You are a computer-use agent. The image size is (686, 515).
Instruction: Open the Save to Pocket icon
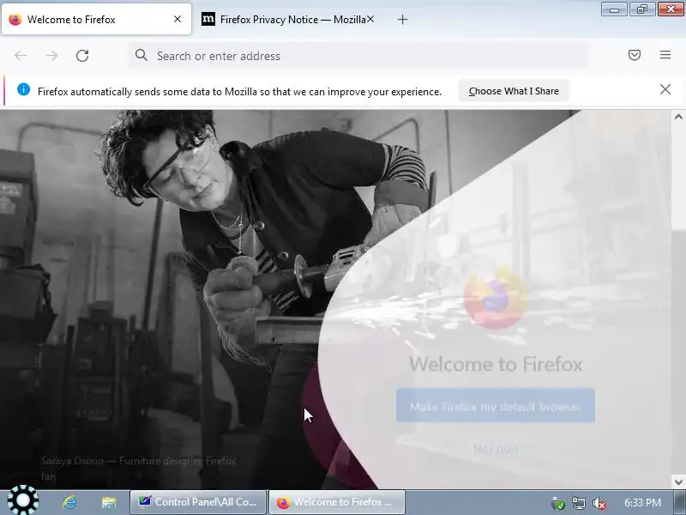click(x=635, y=55)
